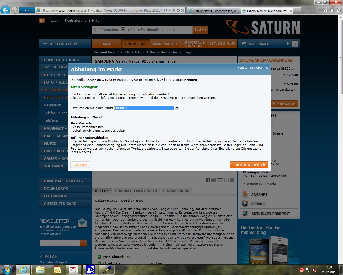Click the compatibility view icon in address bar
Image resolution: width=343 pixels, height=275 pixels.
174,10
